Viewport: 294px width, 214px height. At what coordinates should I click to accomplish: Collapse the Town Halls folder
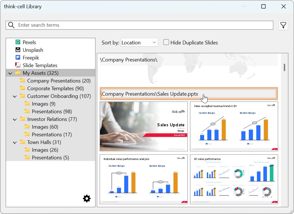[15, 143]
